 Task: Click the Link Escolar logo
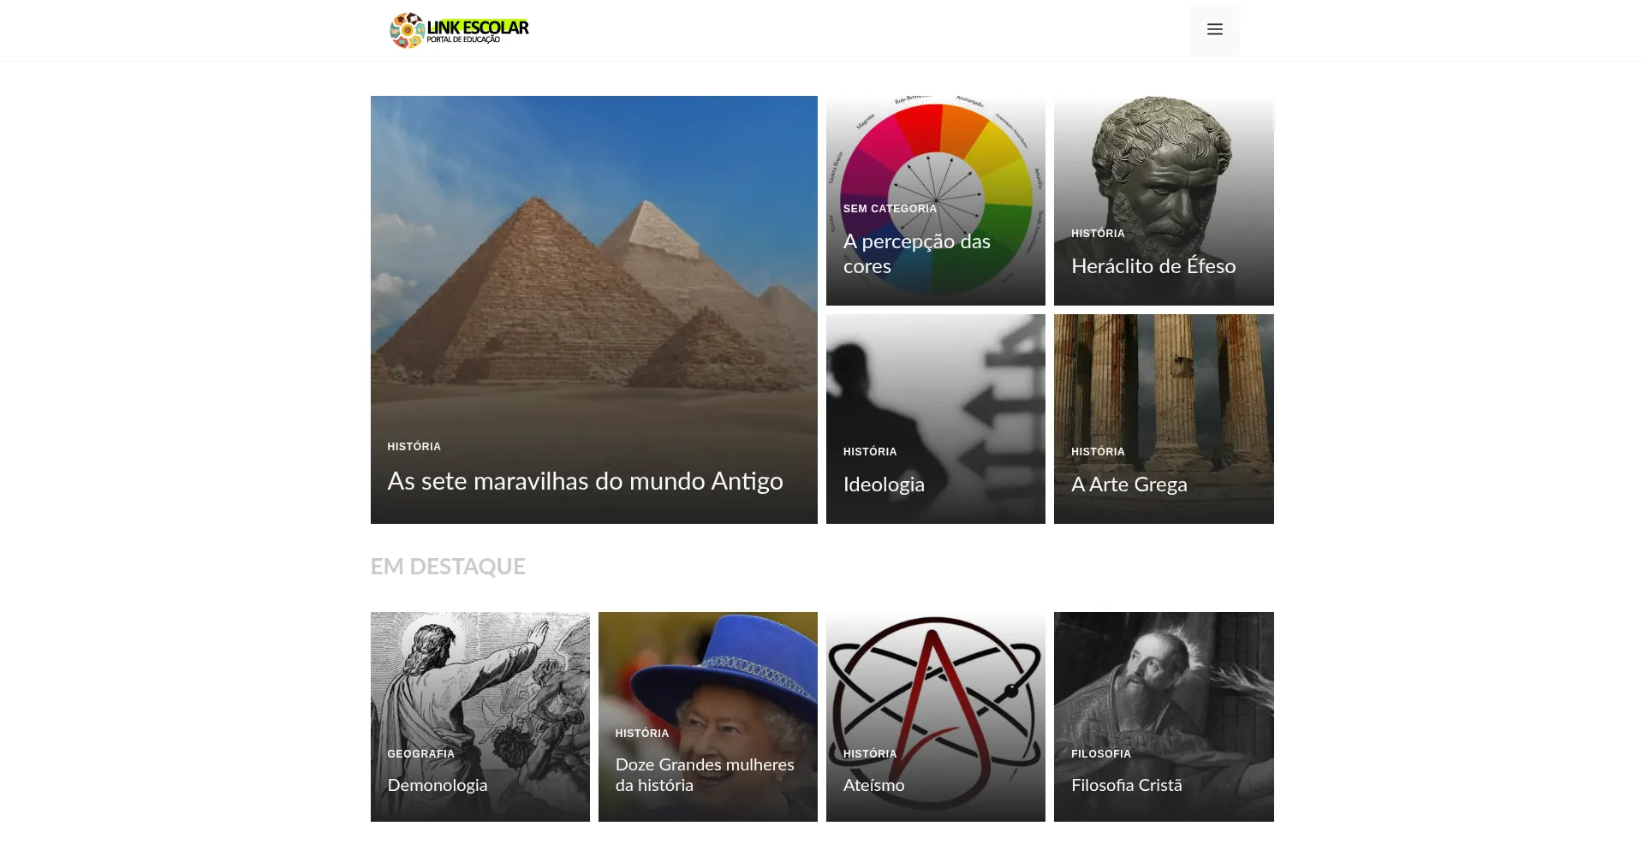459,30
